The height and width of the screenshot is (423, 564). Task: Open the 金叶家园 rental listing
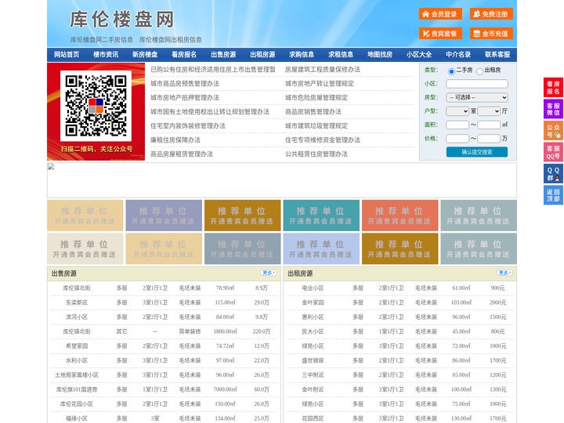click(313, 302)
